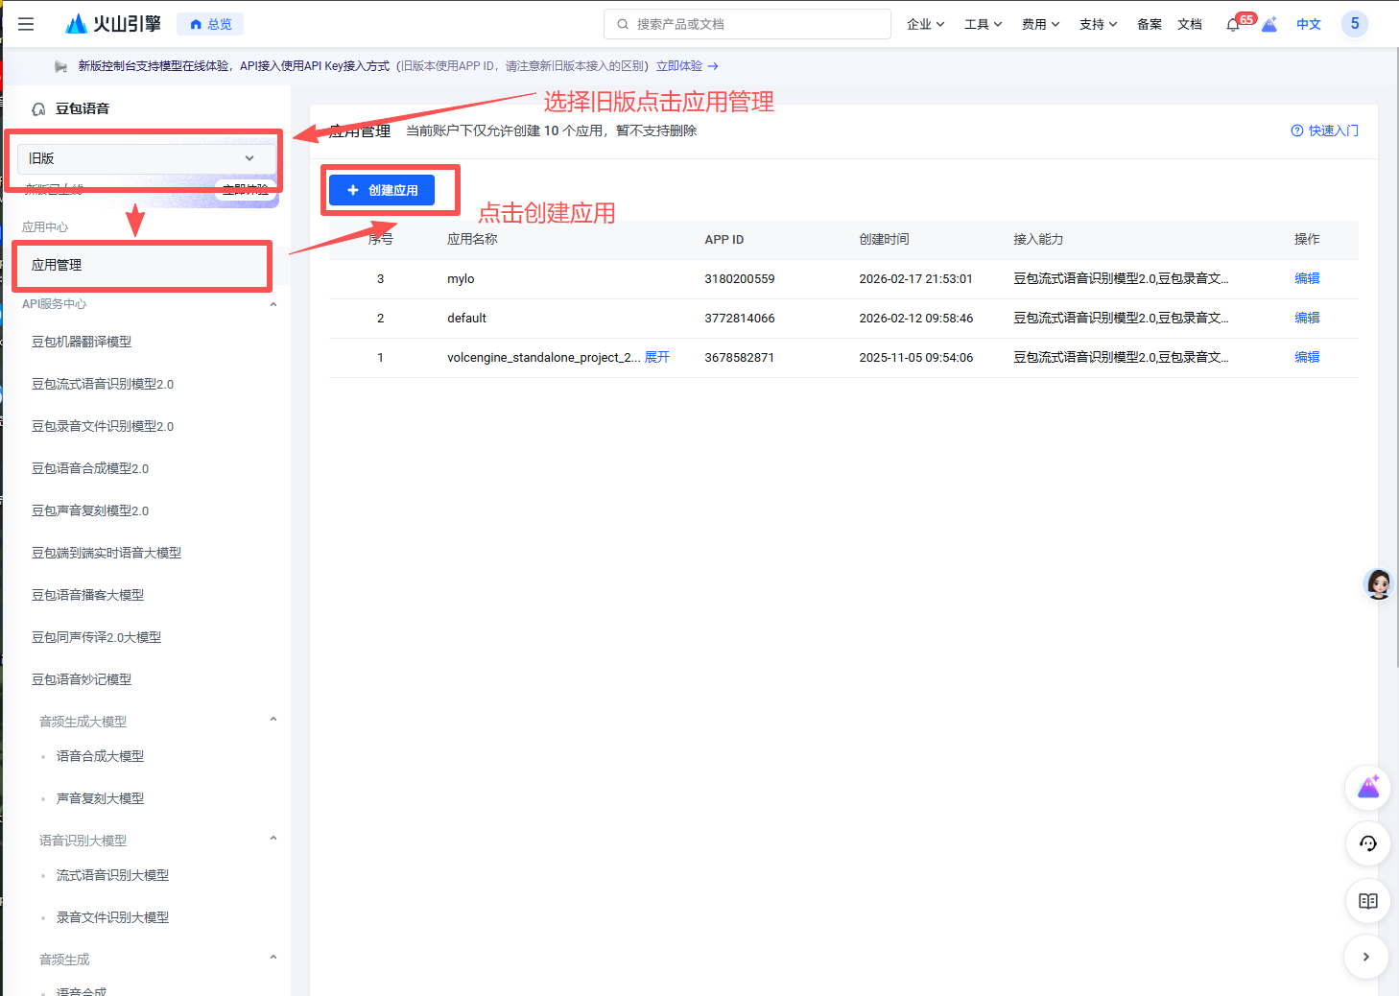Image resolution: width=1399 pixels, height=996 pixels.
Task: Open 流式语音识别大模型 sub-item
Action: click(x=113, y=875)
